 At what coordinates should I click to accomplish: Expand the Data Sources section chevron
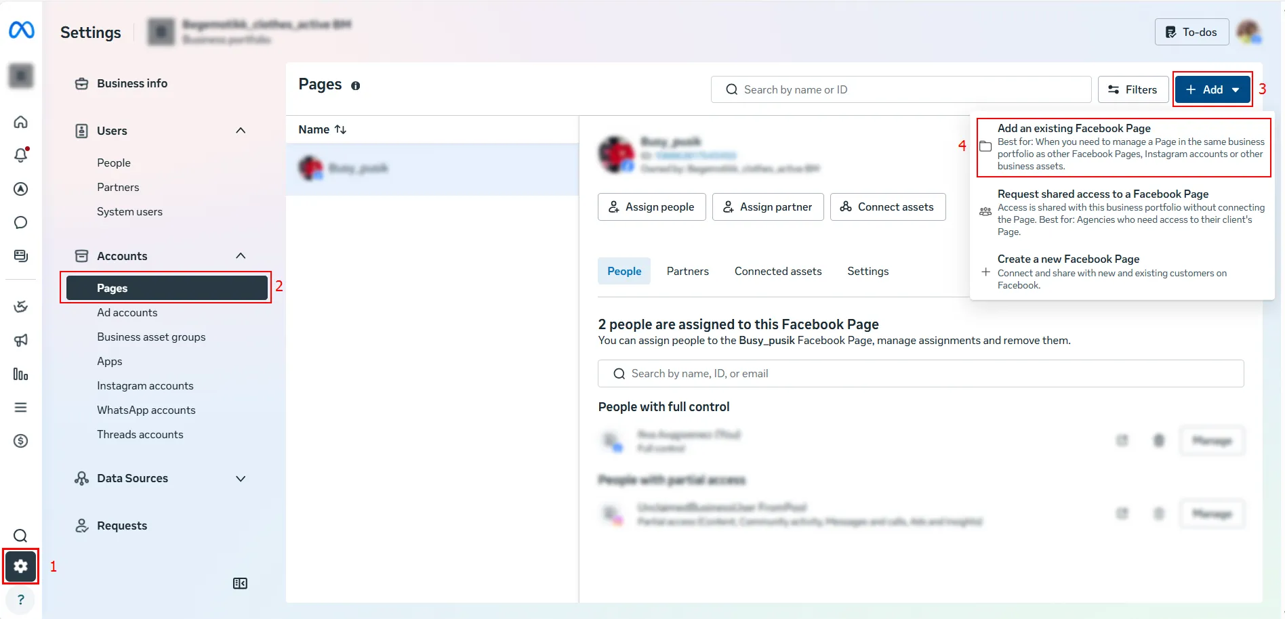[x=241, y=478]
